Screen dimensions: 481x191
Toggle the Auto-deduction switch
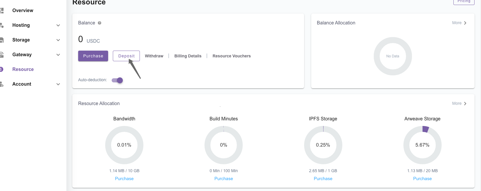[117, 80]
